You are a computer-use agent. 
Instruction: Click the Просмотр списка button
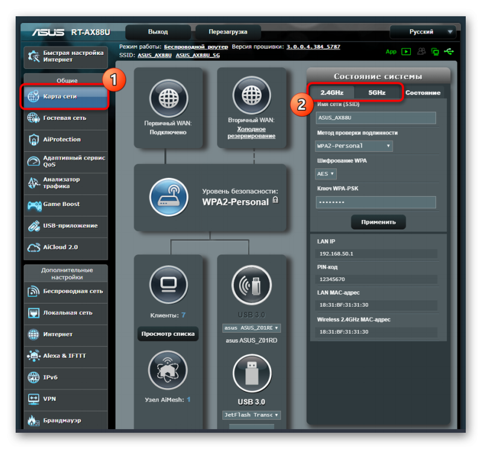168,334
